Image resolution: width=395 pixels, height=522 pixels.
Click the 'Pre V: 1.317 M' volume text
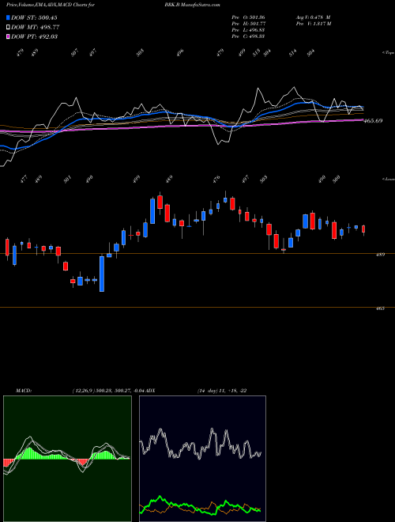coord(313,24)
